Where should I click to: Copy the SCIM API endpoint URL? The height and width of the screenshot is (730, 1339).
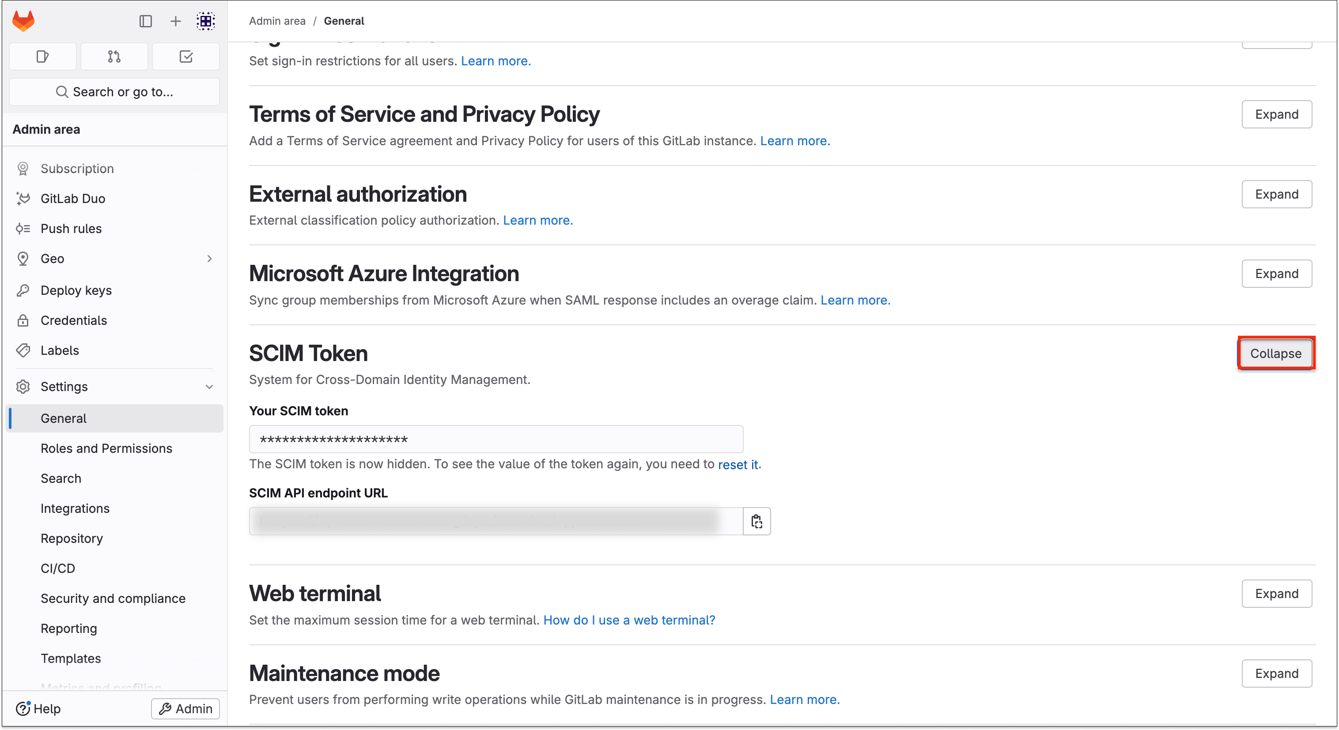coord(757,521)
